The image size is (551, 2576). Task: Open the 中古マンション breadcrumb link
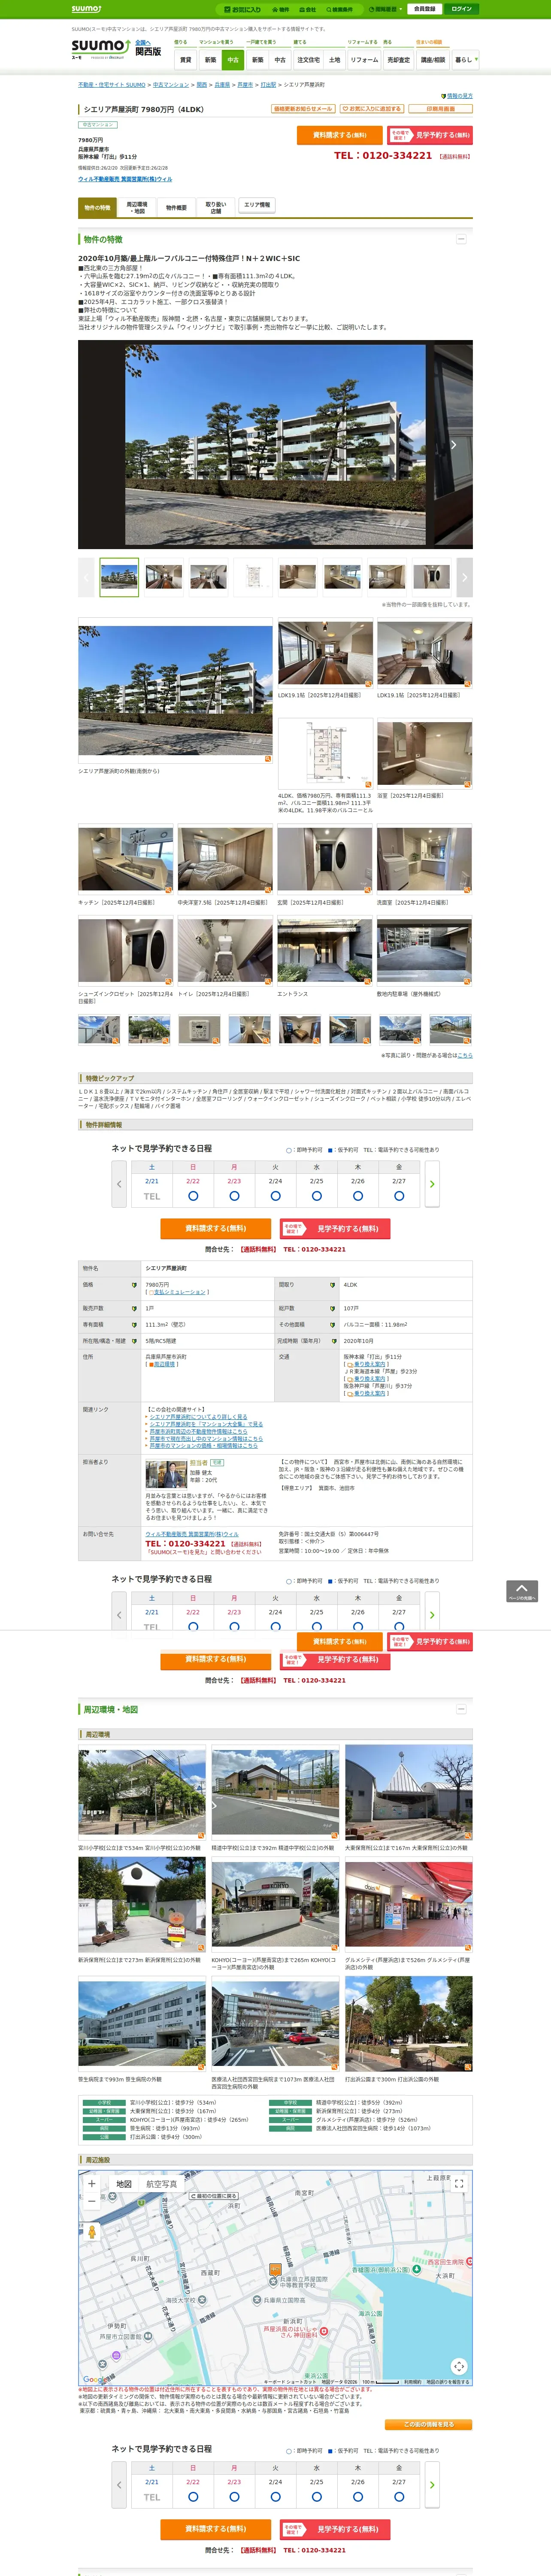tap(171, 85)
